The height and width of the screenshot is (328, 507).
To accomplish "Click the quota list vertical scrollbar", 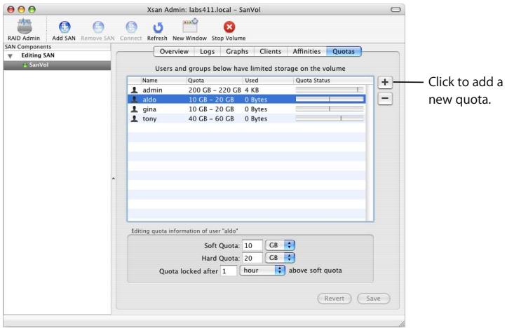I will tap(370, 153).
